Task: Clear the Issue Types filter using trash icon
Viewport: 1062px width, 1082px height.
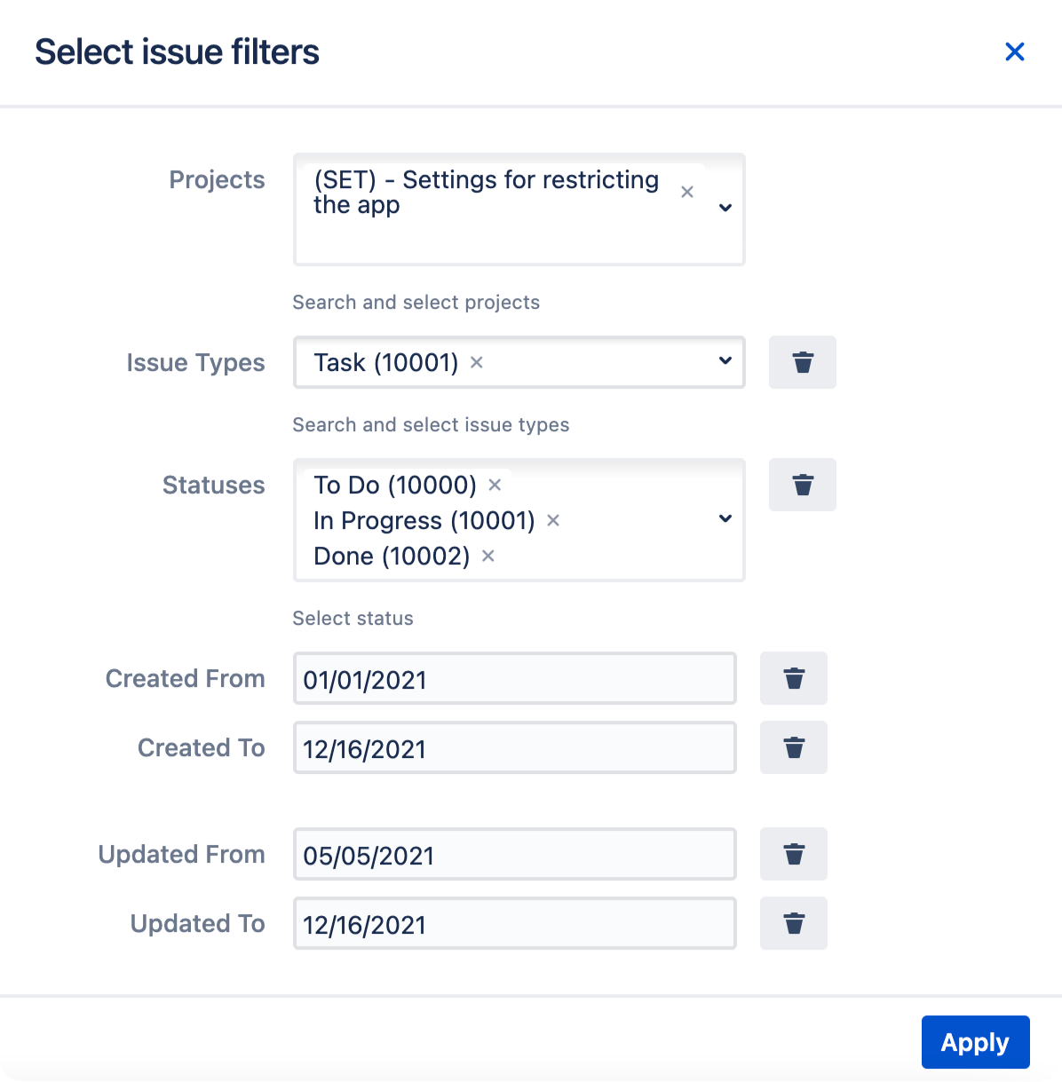Action: pos(802,362)
